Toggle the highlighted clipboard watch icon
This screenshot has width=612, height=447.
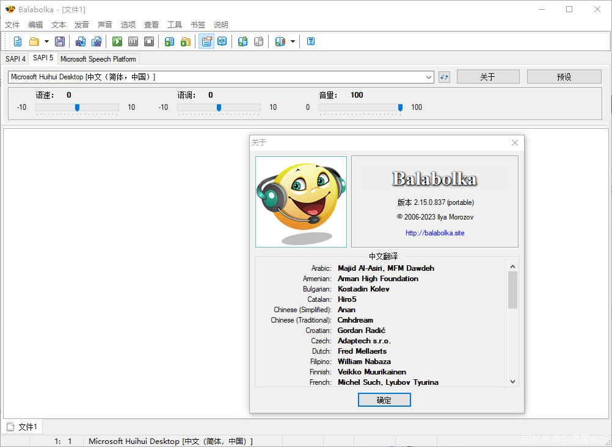[x=206, y=41]
